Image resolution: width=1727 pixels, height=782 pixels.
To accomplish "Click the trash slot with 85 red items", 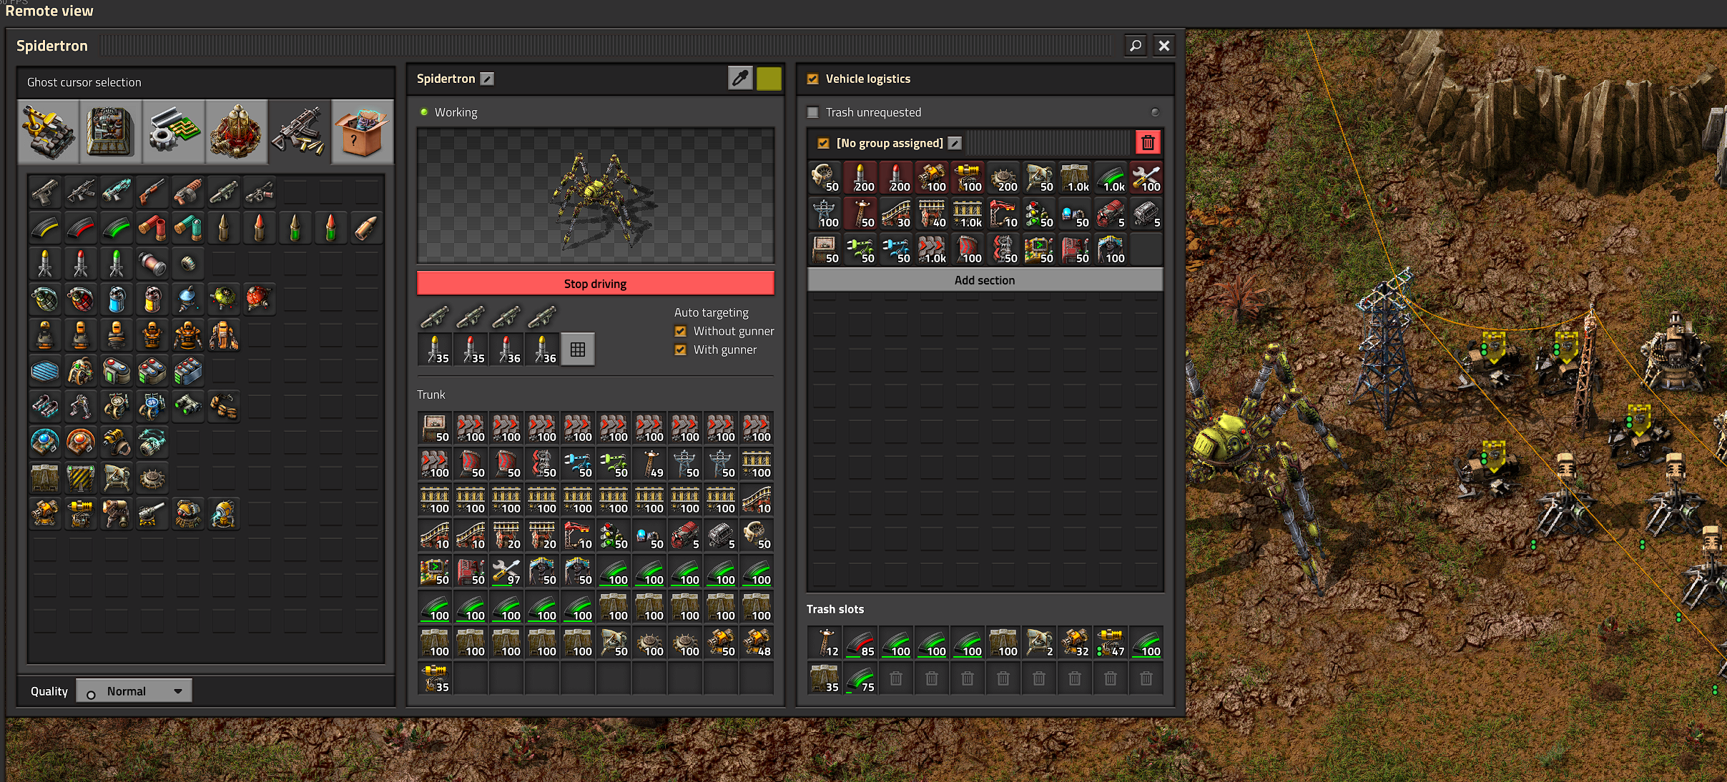I will tap(860, 642).
